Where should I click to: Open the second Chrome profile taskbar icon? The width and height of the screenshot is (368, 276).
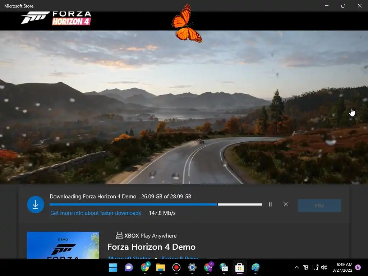208,267
